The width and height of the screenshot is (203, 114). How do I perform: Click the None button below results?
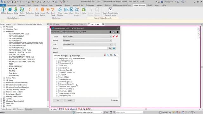69,101
